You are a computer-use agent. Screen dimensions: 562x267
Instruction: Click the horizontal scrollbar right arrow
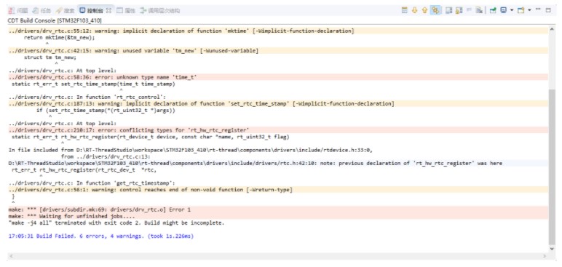click(x=545, y=256)
